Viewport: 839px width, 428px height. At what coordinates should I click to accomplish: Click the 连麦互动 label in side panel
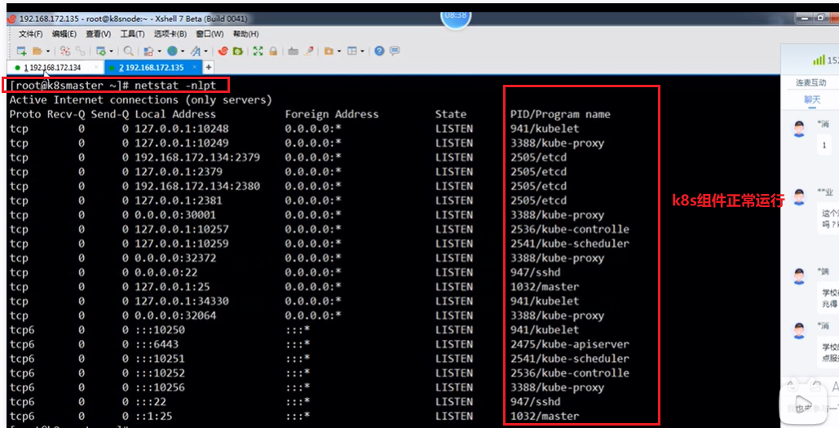(x=810, y=82)
